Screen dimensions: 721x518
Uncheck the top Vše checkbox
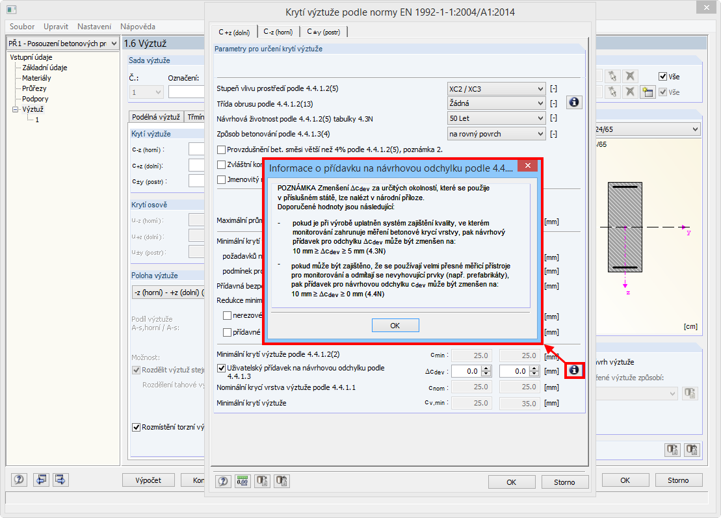(x=662, y=76)
